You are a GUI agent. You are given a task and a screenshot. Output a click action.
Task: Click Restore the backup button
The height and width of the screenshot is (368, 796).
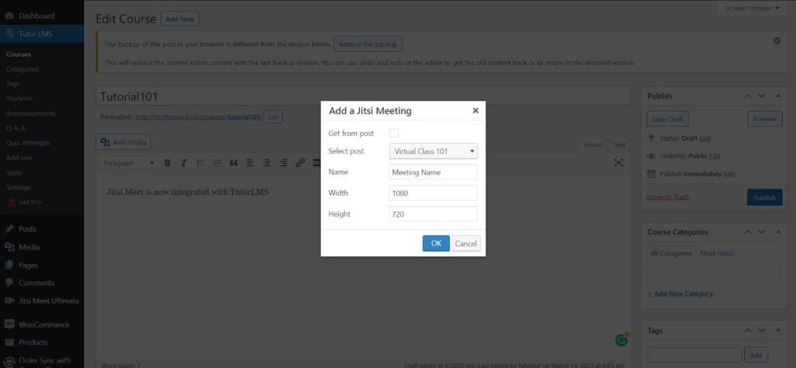[368, 44]
